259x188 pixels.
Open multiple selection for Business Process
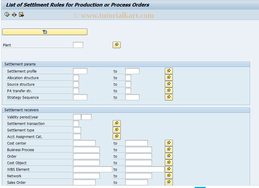(x=169, y=149)
